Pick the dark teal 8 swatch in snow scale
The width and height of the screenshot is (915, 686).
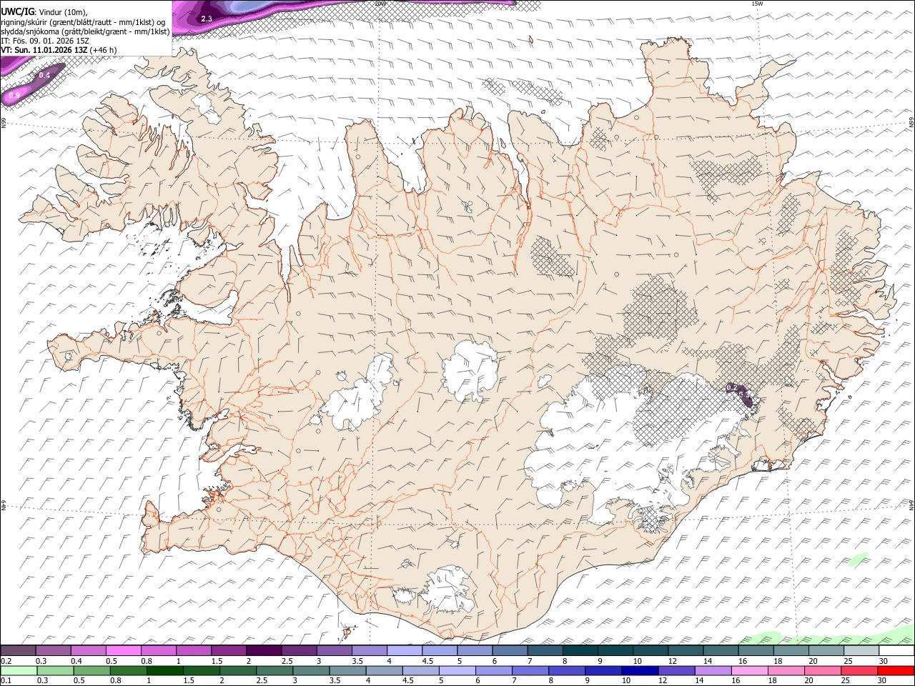click(x=580, y=650)
